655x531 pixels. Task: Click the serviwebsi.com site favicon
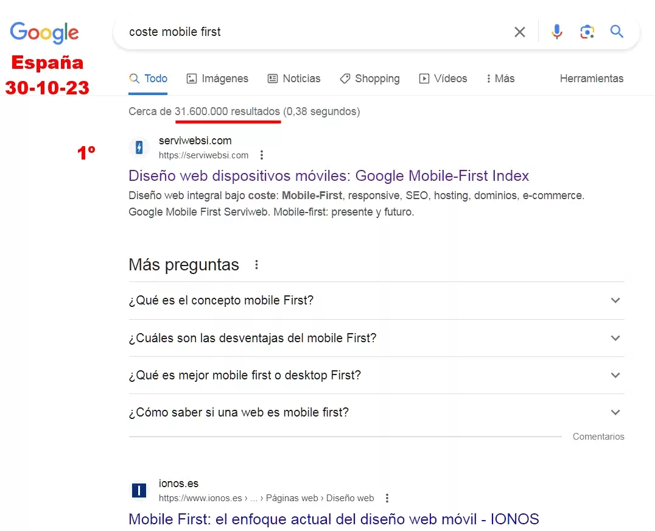(x=139, y=148)
